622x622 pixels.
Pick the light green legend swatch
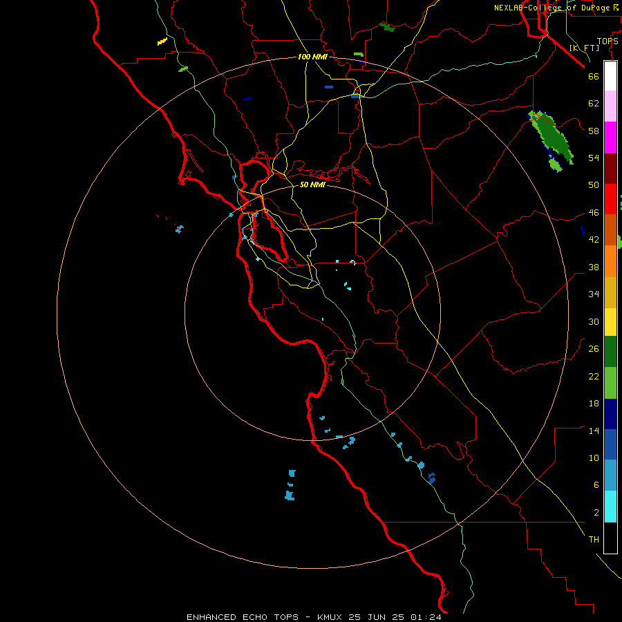(x=610, y=383)
